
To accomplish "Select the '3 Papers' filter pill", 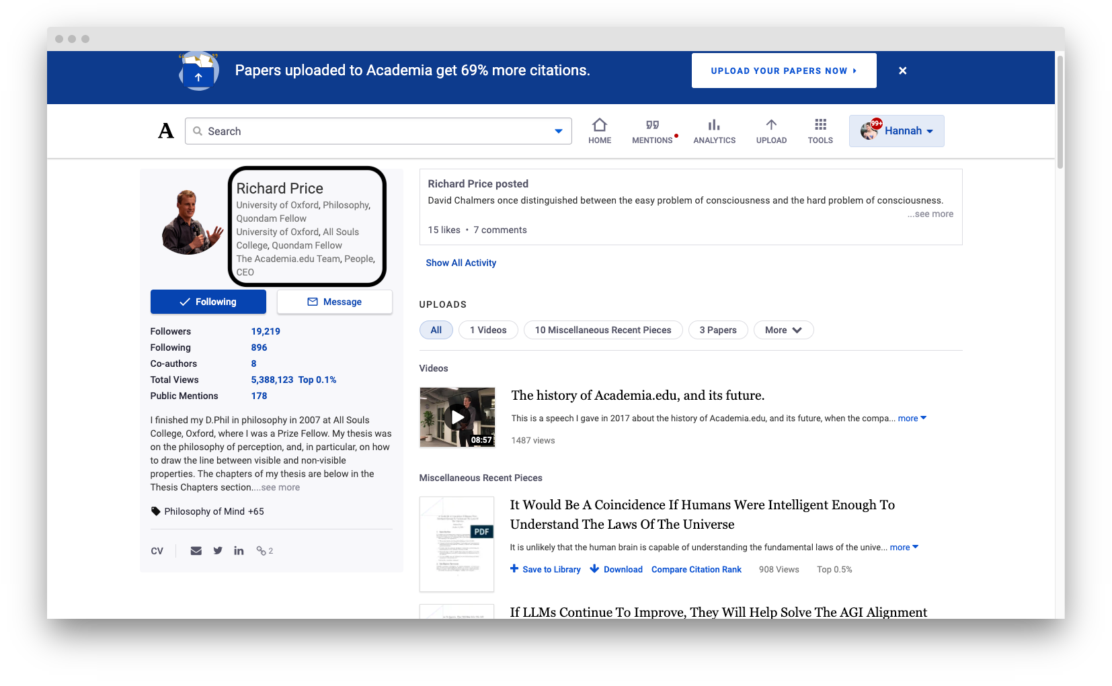I will pyautogui.click(x=717, y=330).
